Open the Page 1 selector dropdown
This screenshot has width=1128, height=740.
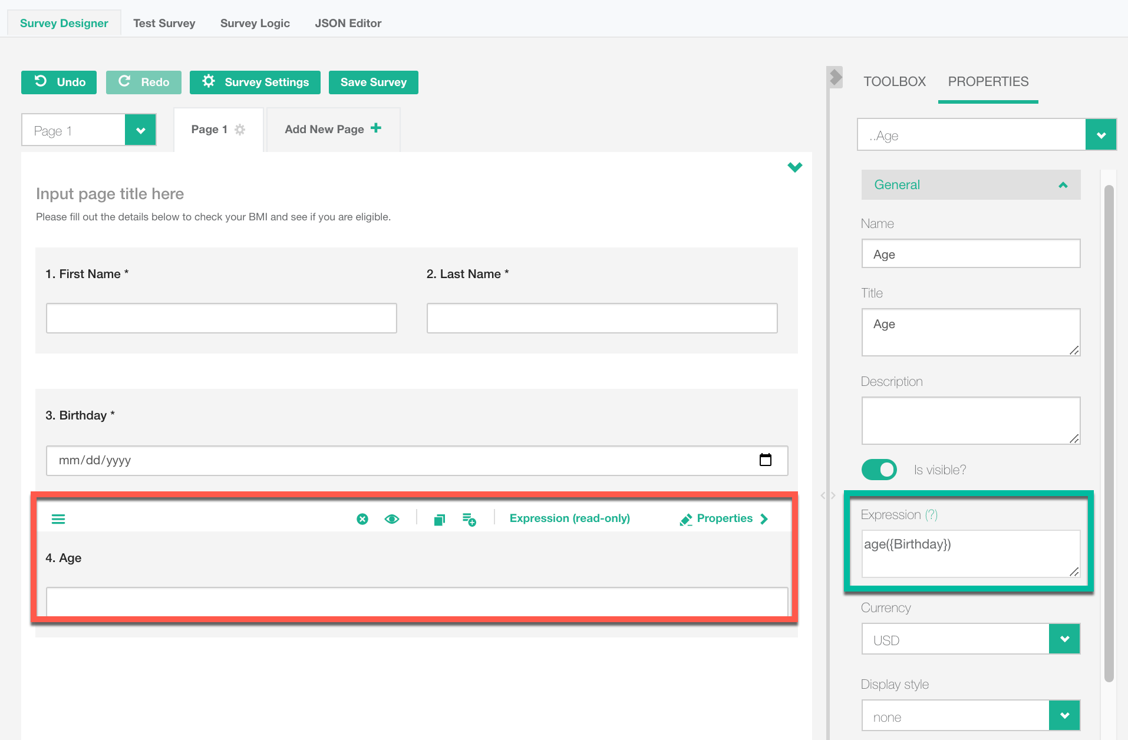140,130
